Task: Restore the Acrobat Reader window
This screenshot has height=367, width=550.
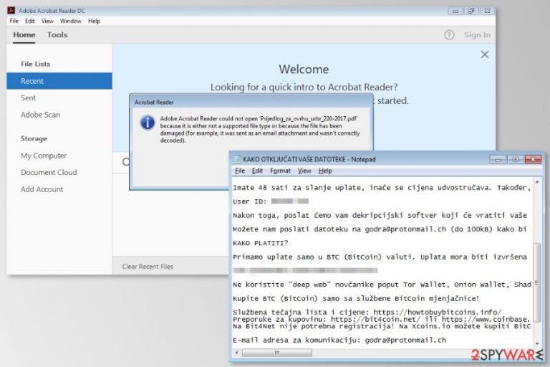Action: (471, 11)
